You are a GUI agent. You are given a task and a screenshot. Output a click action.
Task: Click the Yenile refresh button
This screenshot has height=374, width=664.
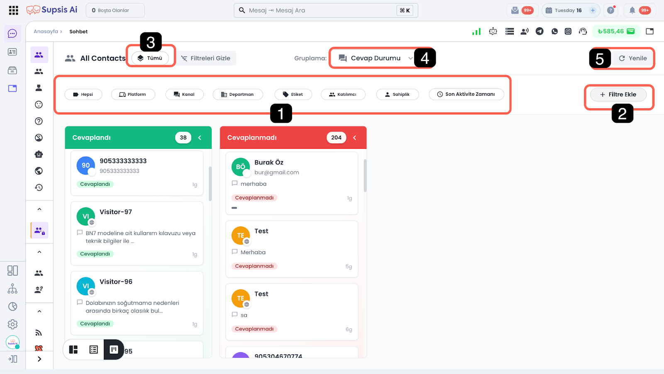[632, 58]
